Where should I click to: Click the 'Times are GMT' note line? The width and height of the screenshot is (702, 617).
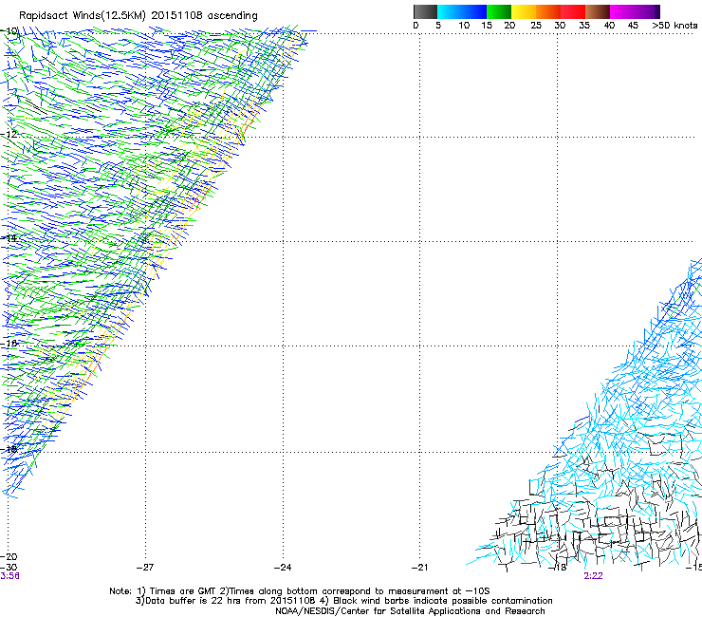[x=300, y=591]
